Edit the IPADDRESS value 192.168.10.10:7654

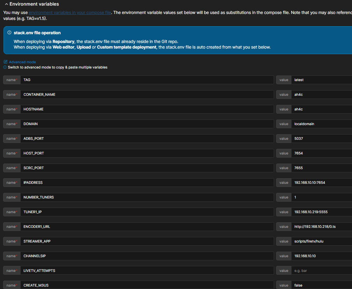click(322, 183)
